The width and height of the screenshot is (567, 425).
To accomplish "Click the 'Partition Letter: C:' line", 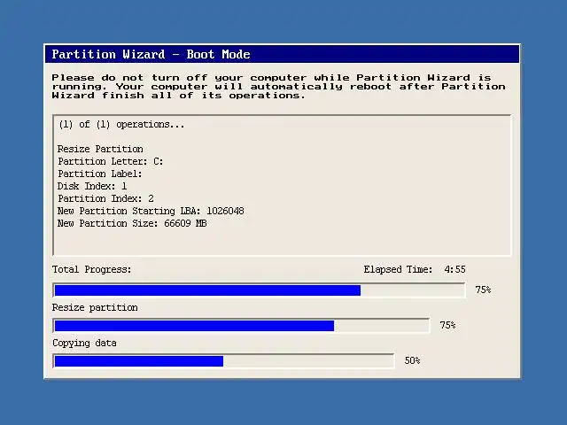I will (110, 161).
